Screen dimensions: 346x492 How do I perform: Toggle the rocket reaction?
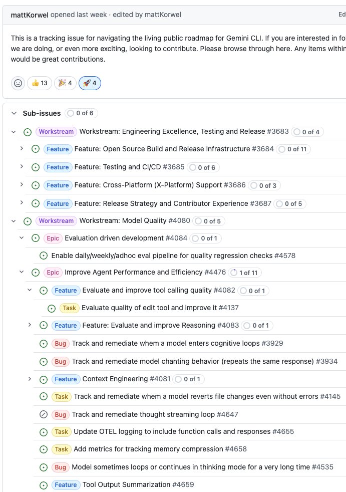[90, 83]
